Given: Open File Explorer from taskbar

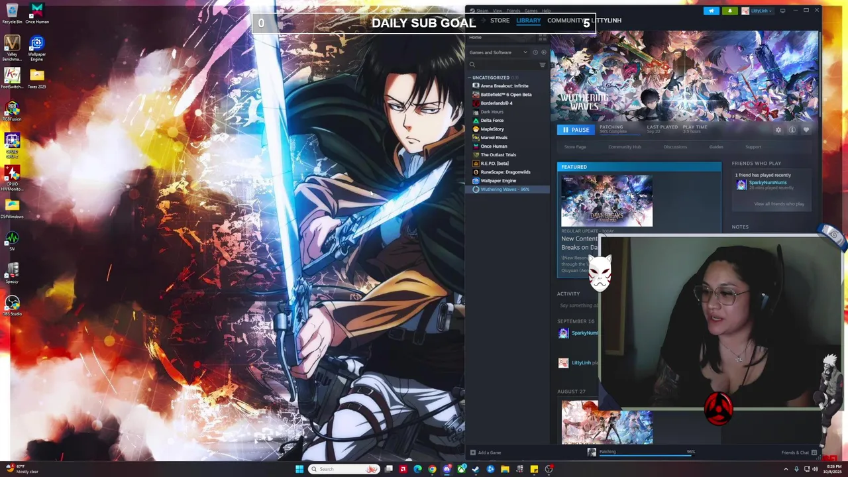Looking at the screenshot, I should pyautogui.click(x=505, y=469).
